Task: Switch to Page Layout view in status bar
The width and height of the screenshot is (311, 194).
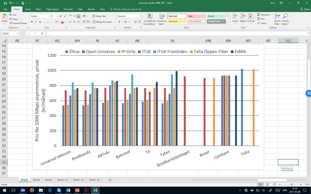Action: [267, 185]
